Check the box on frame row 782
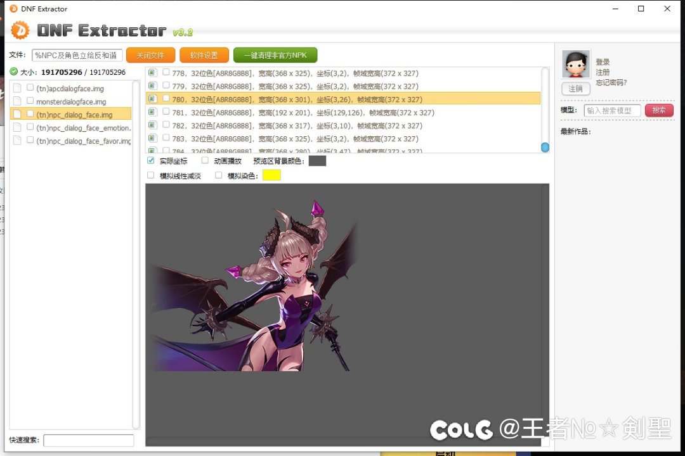 pyautogui.click(x=166, y=124)
